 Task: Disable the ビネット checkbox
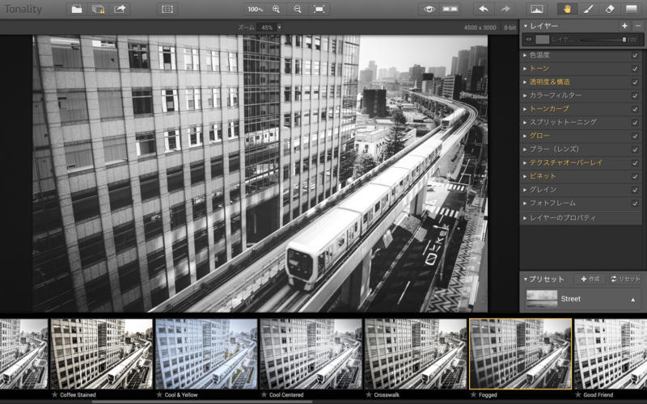coord(635,176)
